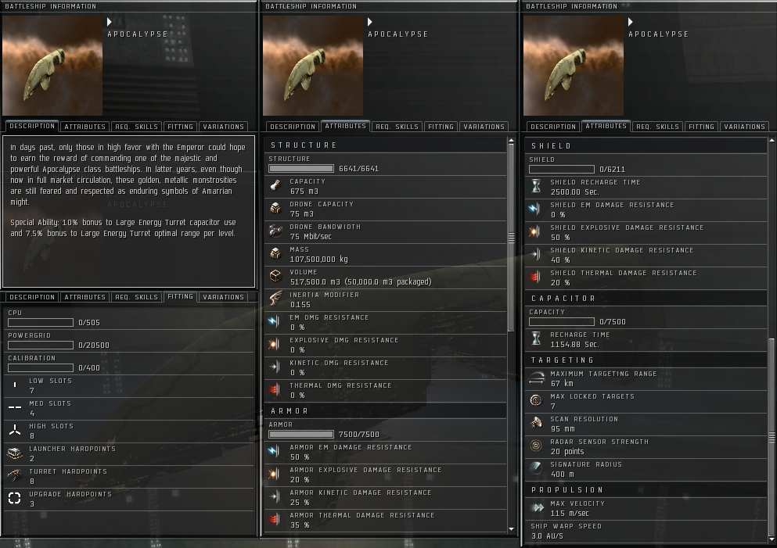
Task: Open the Fitting tab in right panel
Action: tap(701, 127)
